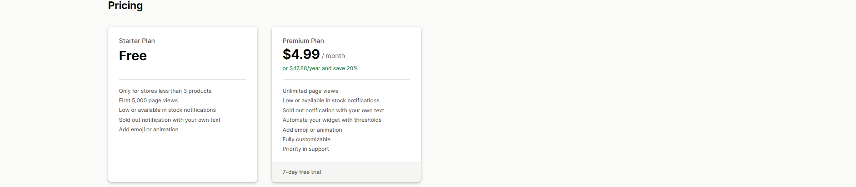856x187 pixels.
Task: Click Starter Plan's 'Sold out notification' line
Action: pyautogui.click(x=170, y=120)
